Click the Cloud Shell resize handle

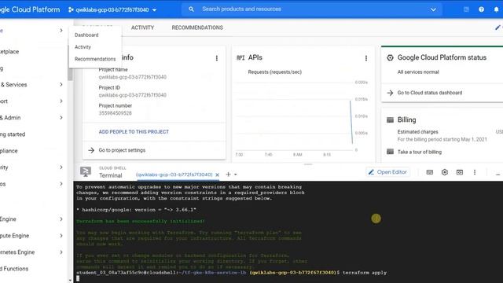308,164
